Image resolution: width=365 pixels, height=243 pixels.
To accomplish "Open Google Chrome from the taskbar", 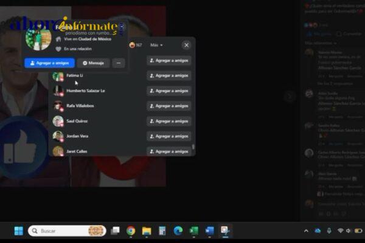I will point(131,231).
